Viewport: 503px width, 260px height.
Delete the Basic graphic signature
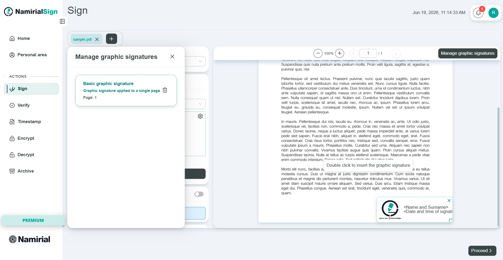point(165,90)
